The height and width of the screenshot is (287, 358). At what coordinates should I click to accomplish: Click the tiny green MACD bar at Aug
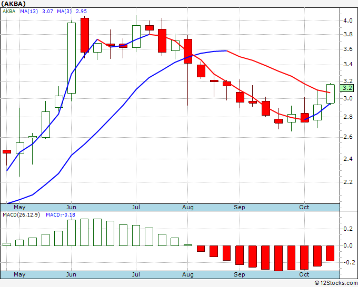188,245
